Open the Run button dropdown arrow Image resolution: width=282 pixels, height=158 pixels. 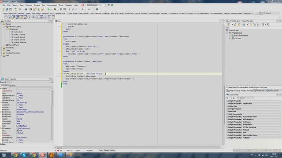[x=52, y=9]
